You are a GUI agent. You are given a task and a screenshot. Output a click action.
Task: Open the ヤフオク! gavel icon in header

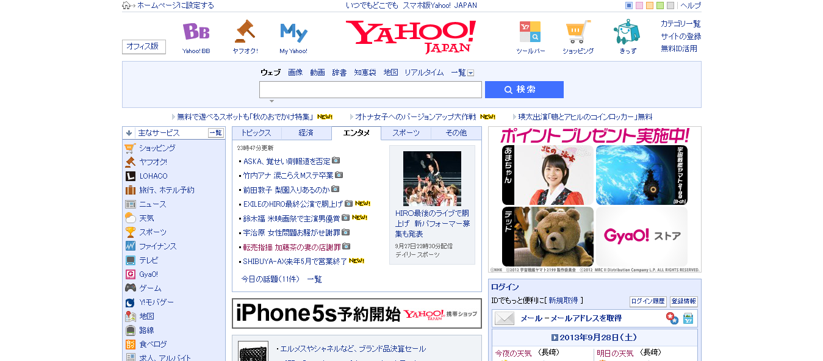pyautogui.click(x=245, y=32)
